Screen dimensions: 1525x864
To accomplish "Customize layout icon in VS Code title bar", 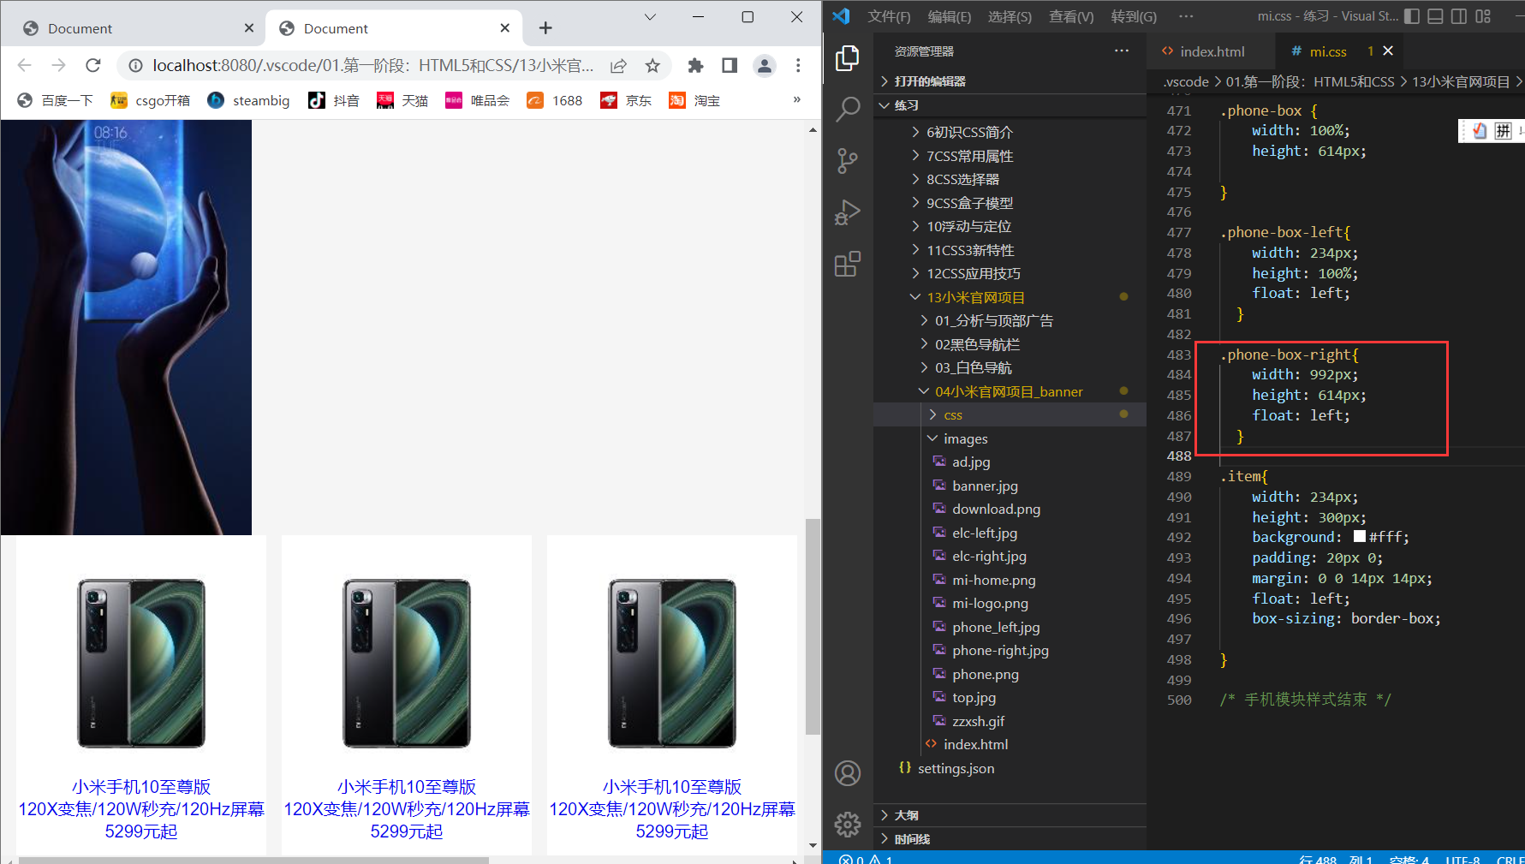I will tap(1484, 16).
